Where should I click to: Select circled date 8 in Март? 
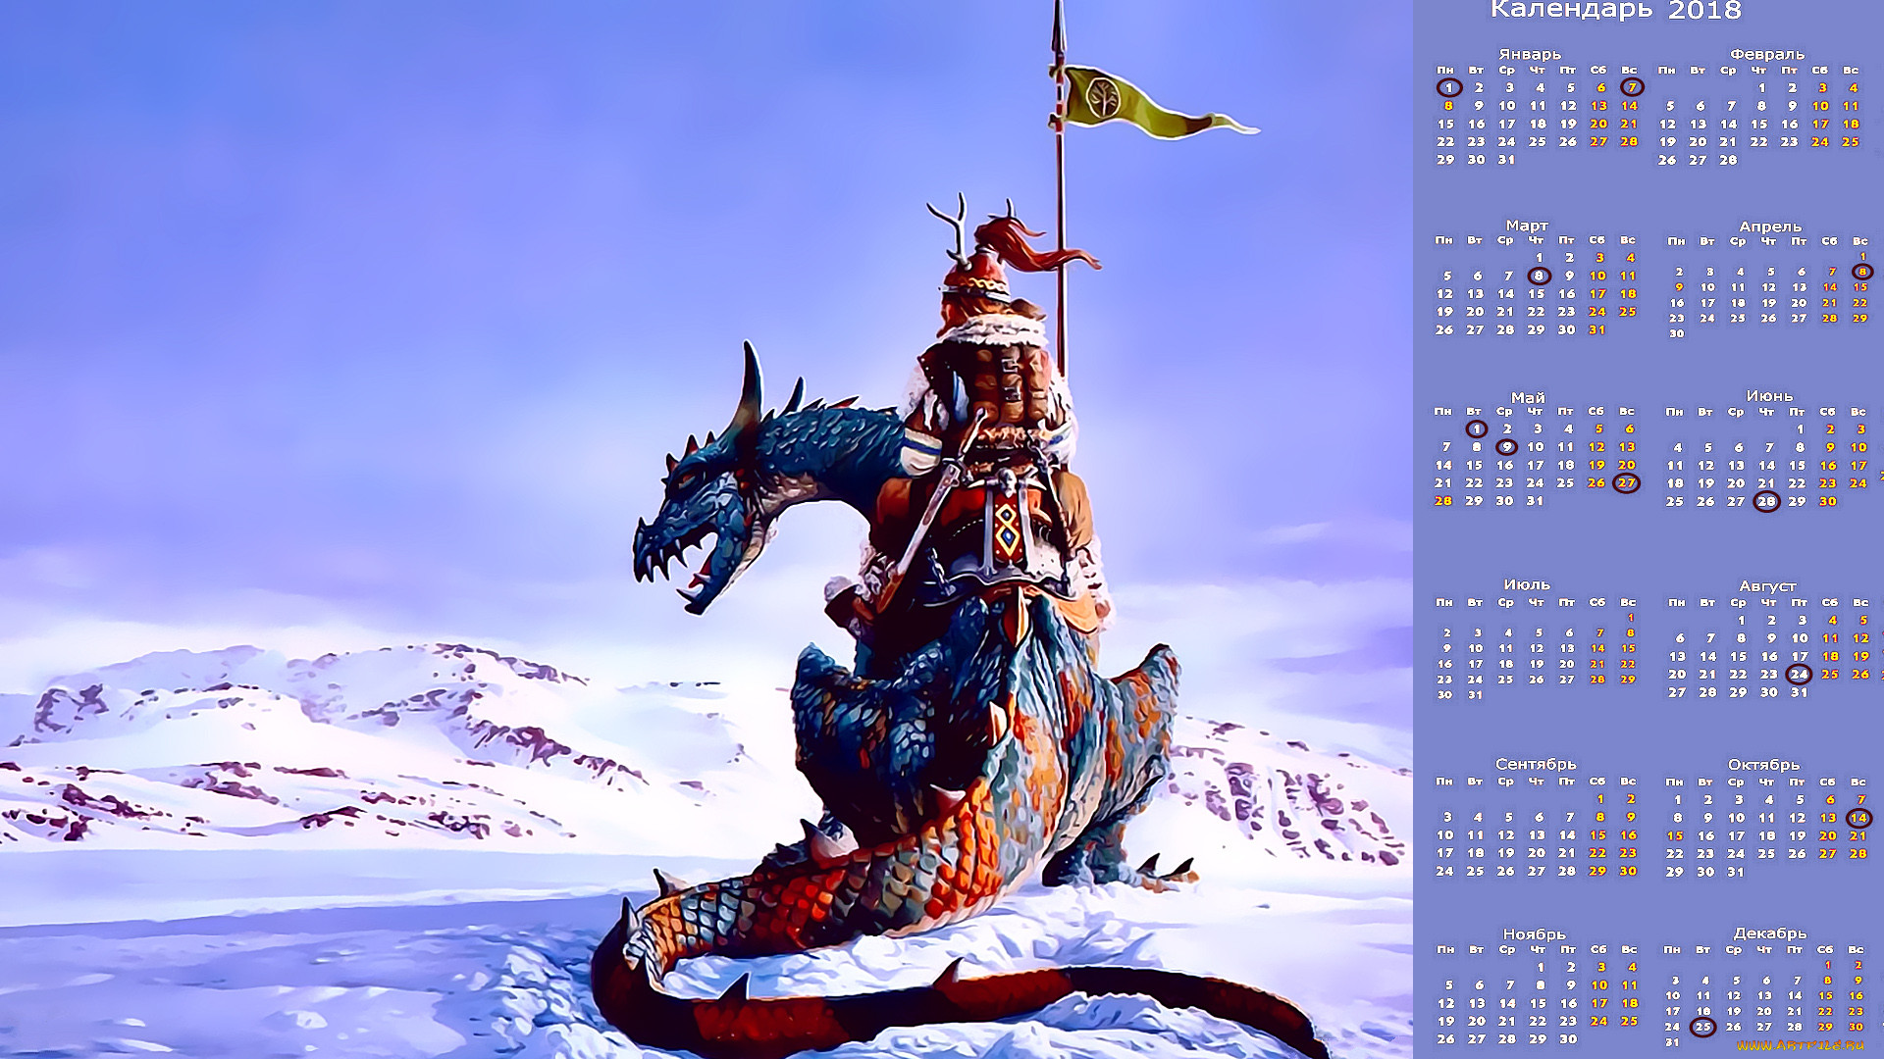(1539, 277)
